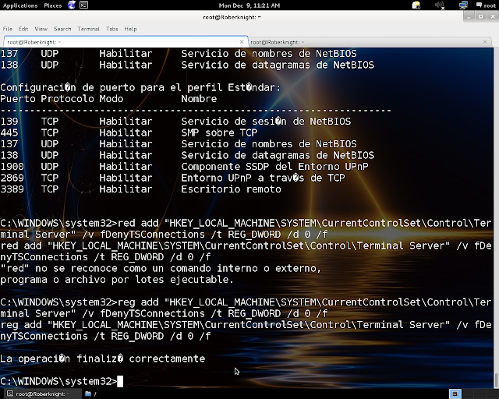
Task: Open the View menu
Action: pyautogui.click(x=41, y=29)
